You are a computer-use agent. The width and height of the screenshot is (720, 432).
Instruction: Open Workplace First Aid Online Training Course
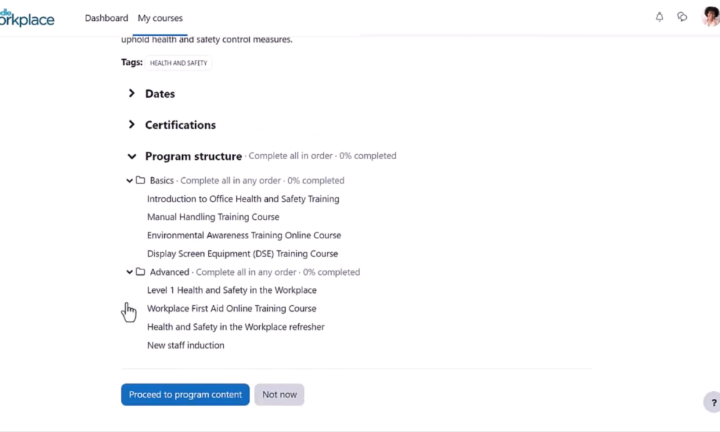pos(231,308)
